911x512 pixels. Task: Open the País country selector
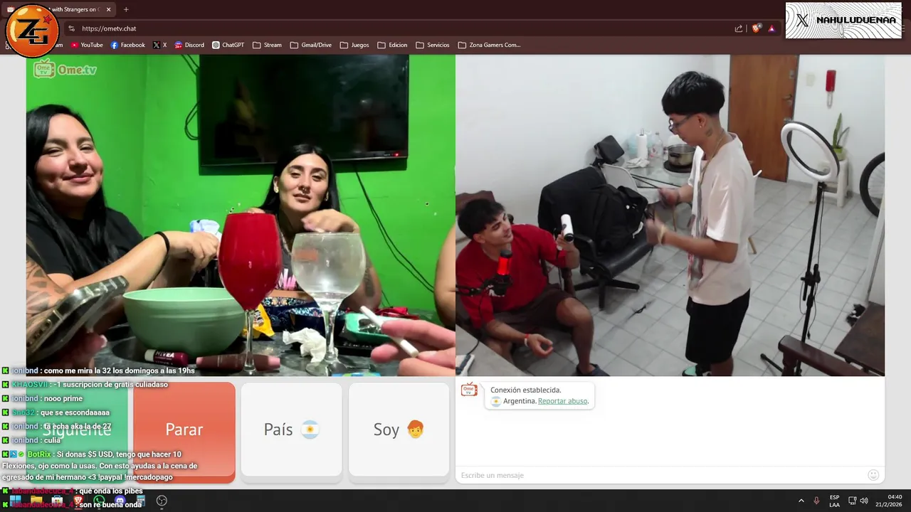click(291, 430)
